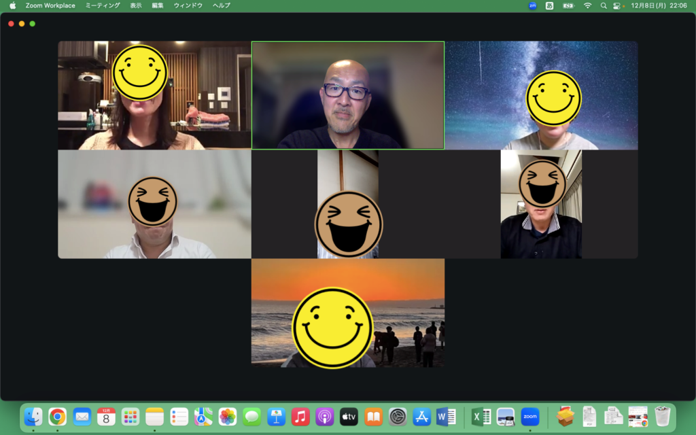Open Microsoft Excel from the Dock
The height and width of the screenshot is (435, 696).
481,417
